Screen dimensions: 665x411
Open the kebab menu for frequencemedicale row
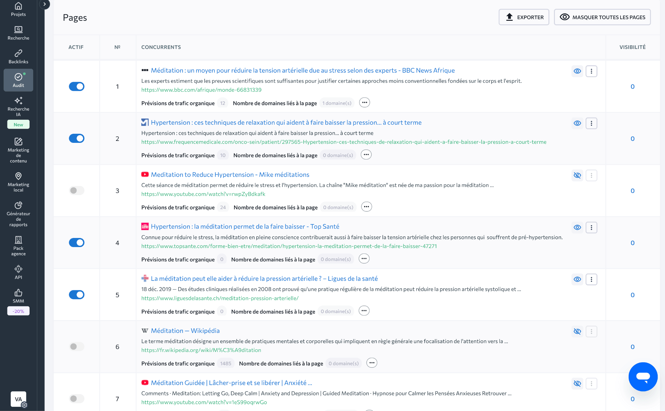[591, 123]
